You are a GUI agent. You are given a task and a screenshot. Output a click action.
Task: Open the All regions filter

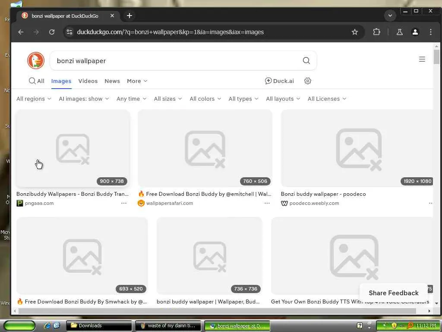click(34, 99)
